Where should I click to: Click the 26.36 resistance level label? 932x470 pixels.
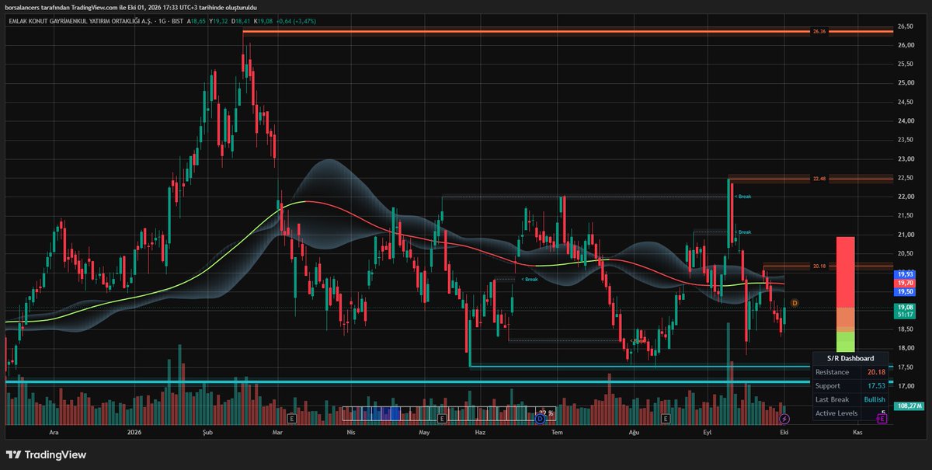(819, 32)
